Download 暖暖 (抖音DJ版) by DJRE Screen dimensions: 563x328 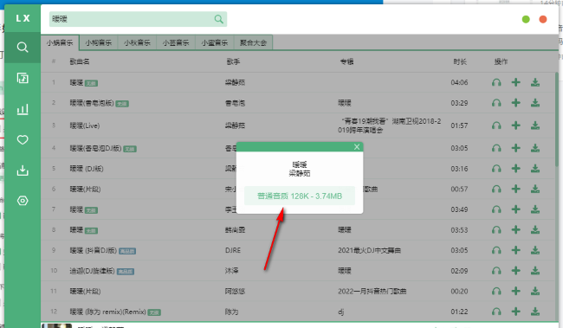tap(535, 250)
